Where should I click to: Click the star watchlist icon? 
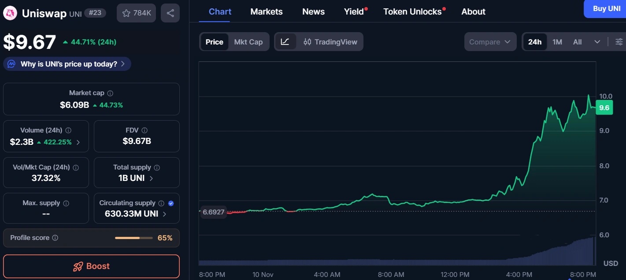point(126,13)
